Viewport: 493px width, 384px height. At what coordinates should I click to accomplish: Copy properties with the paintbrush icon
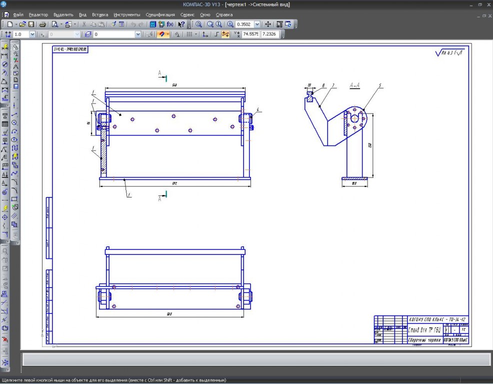(113, 24)
